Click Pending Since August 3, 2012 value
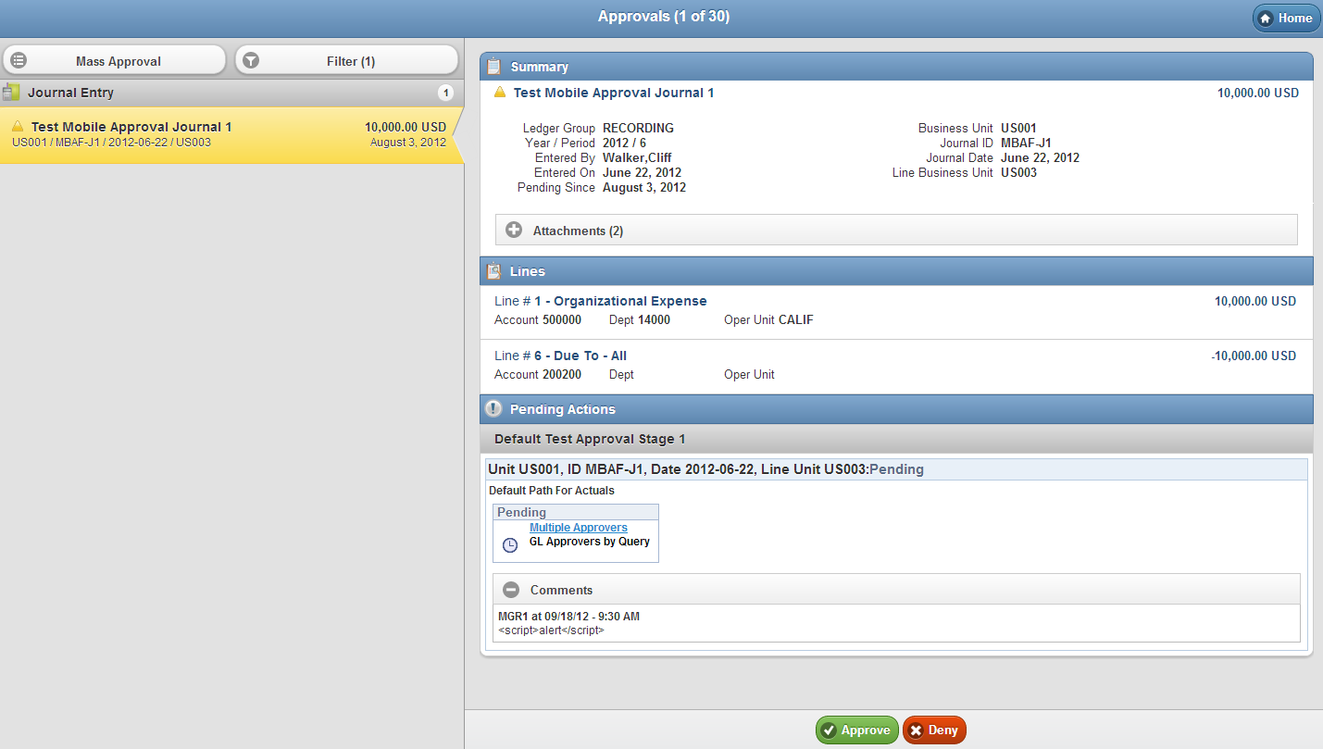This screenshot has width=1323, height=749. 644,187
